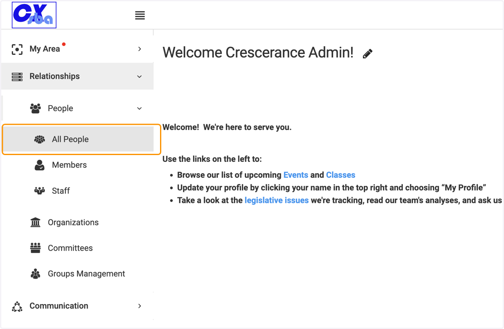
Task: Follow the legislative issues link
Action: pyautogui.click(x=277, y=200)
